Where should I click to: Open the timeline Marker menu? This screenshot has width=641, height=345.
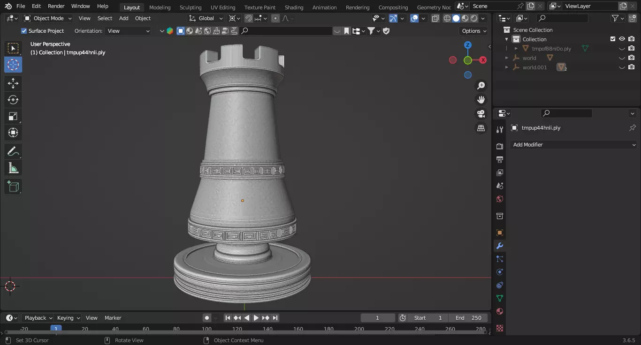(x=113, y=318)
